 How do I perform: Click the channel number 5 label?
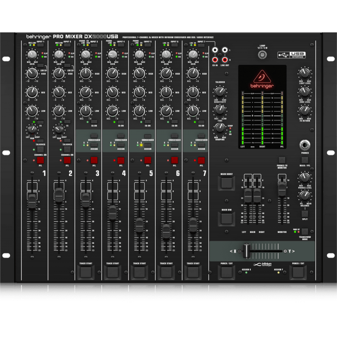(x=151, y=173)
